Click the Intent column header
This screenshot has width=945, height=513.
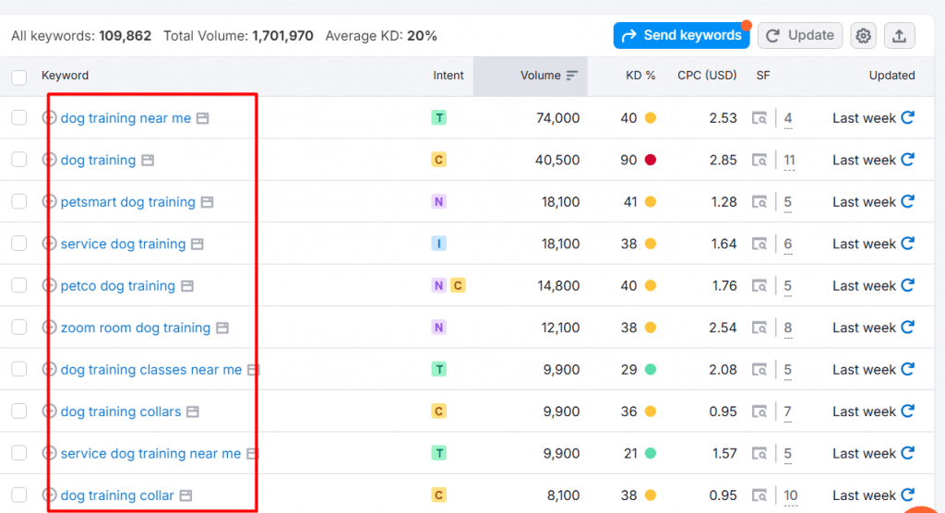tap(449, 76)
